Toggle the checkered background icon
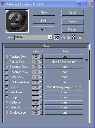The height and width of the screenshot is (128, 95). [74, 37]
